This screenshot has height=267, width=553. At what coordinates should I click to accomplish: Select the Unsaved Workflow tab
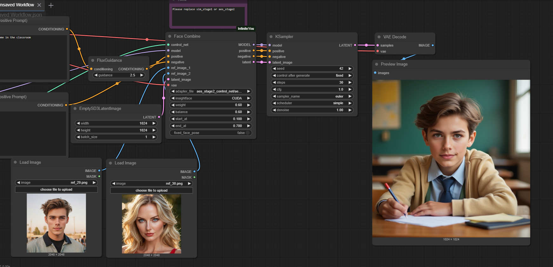tap(17, 5)
